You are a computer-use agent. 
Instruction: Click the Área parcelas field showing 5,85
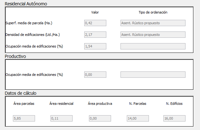point(24,118)
